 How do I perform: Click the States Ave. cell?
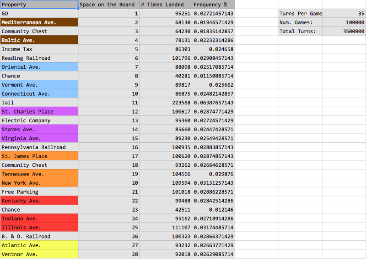[x=39, y=129]
